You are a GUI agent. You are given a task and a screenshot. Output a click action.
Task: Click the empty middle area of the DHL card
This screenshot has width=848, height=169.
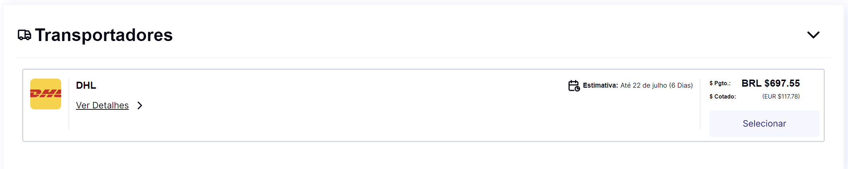tap(352, 112)
